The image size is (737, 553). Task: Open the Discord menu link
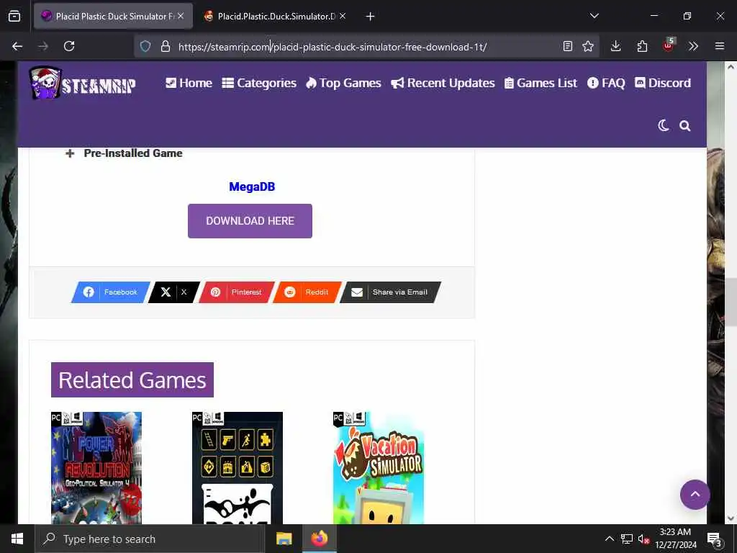point(663,84)
